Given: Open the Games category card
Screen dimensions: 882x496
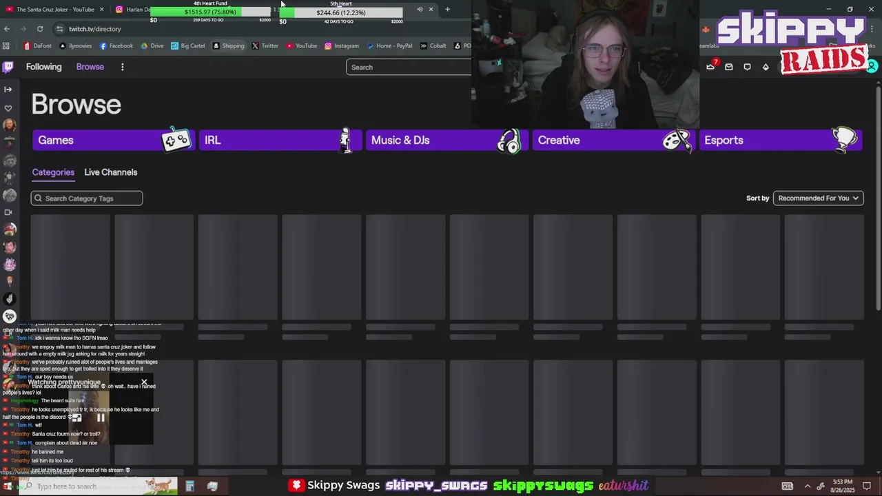Looking at the screenshot, I should [112, 140].
